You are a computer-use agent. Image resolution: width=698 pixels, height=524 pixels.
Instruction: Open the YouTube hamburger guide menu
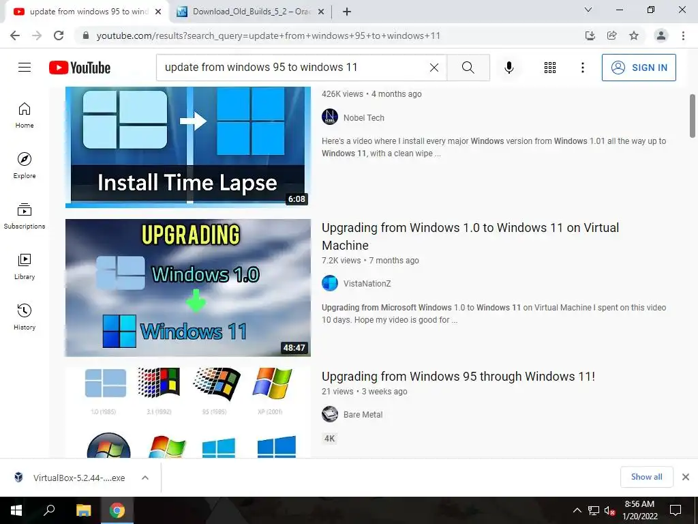pos(25,68)
